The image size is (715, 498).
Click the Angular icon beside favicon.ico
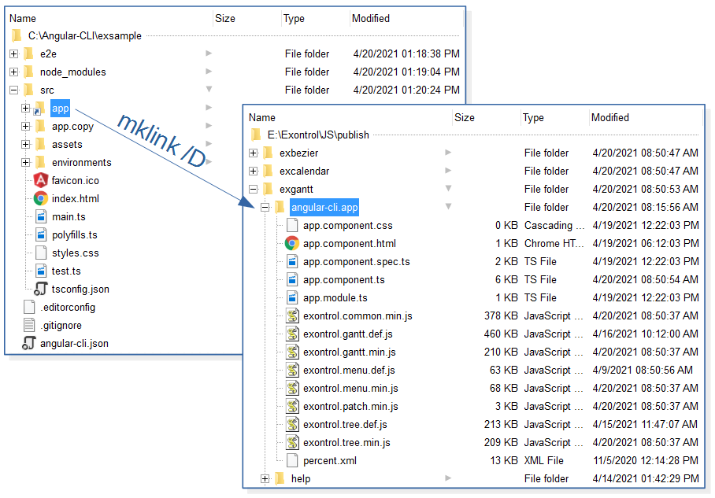(x=41, y=180)
